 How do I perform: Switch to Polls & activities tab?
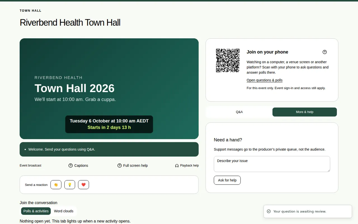click(36, 211)
